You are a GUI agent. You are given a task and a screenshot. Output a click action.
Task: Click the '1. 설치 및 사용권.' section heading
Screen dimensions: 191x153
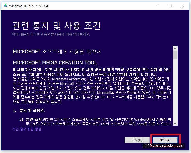(29, 110)
